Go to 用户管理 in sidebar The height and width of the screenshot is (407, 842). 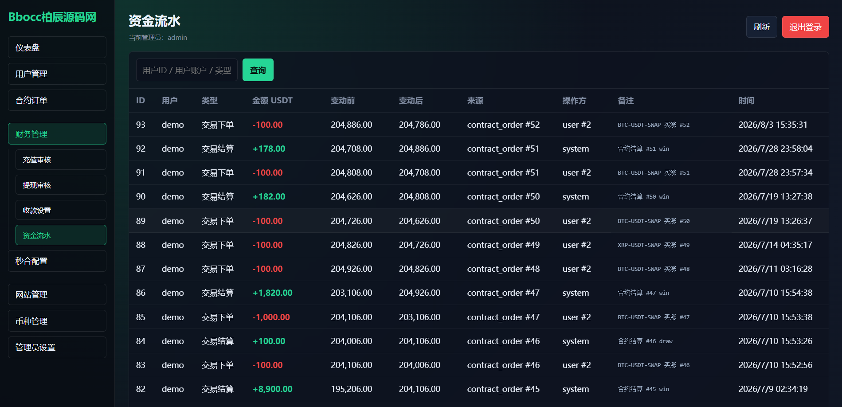pos(57,74)
